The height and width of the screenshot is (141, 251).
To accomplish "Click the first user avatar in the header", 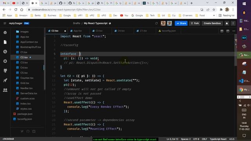I will [163, 23].
